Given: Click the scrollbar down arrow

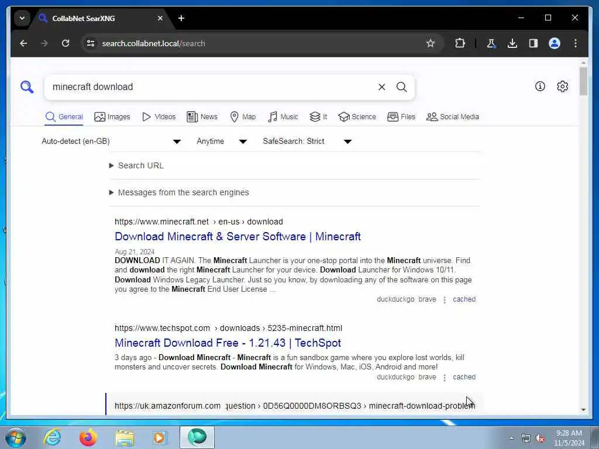Looking at the screenshot, I should coord(583,410).
